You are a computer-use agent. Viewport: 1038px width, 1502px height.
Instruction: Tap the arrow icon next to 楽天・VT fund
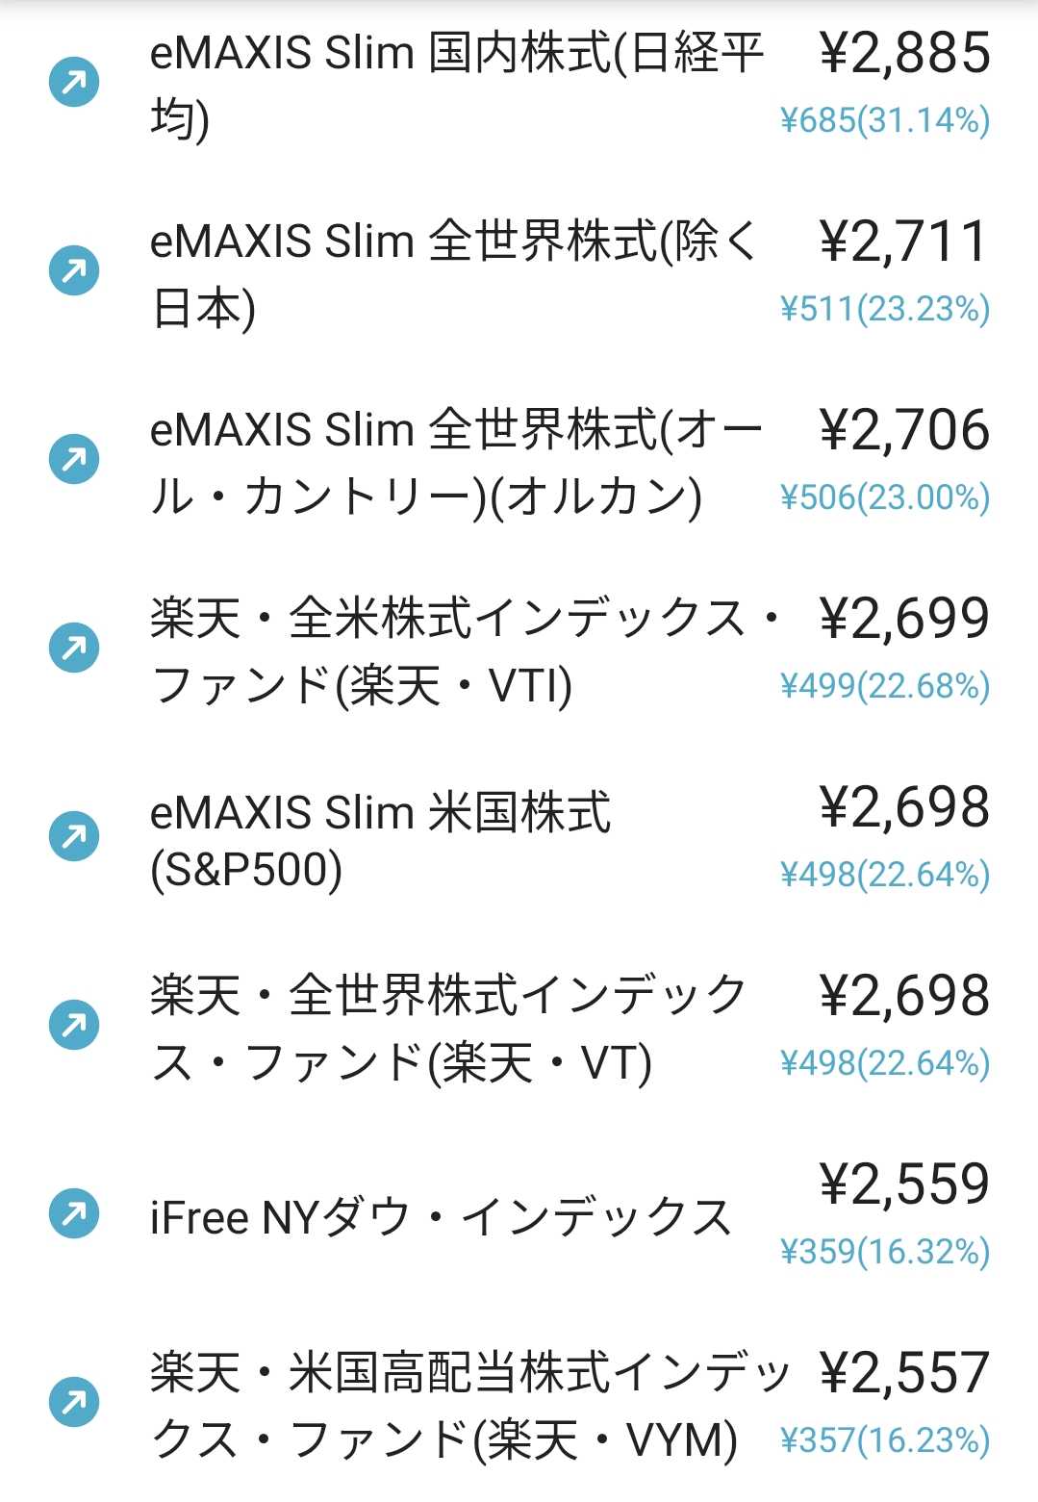pyautogui.click(x=74, y=1026)
